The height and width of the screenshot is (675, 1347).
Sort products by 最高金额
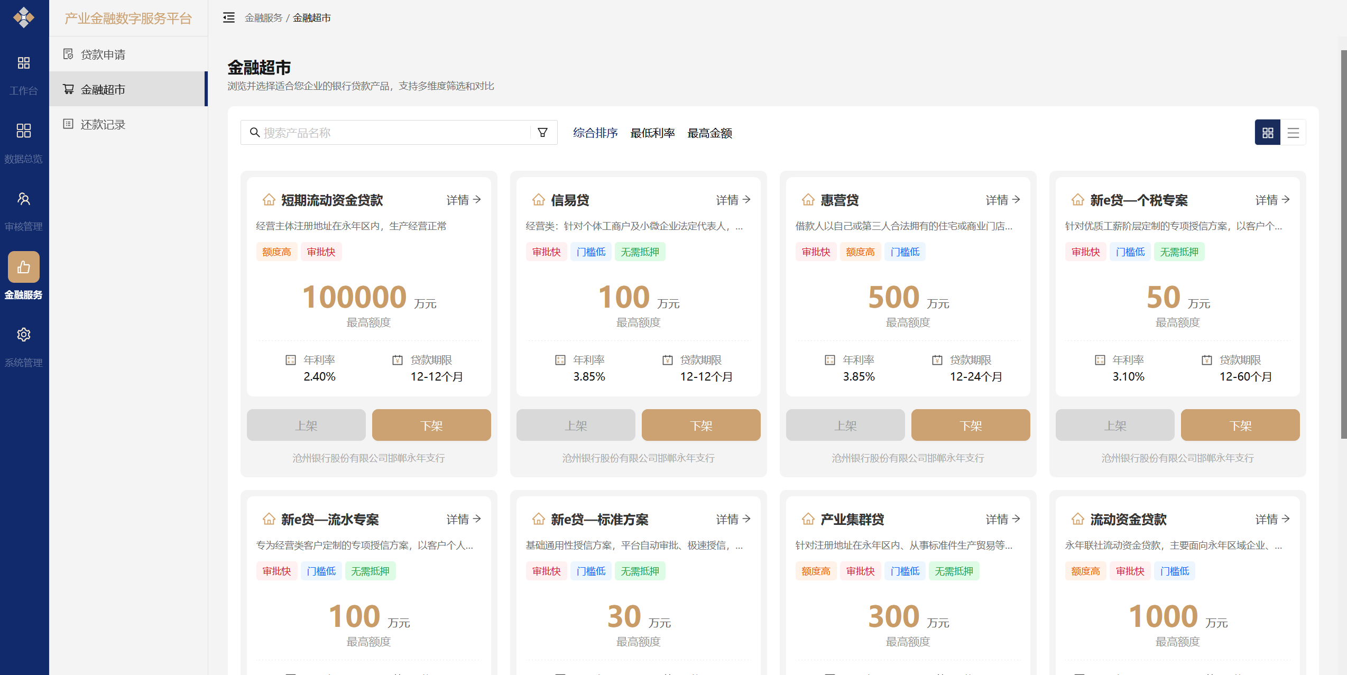[709, 133]
